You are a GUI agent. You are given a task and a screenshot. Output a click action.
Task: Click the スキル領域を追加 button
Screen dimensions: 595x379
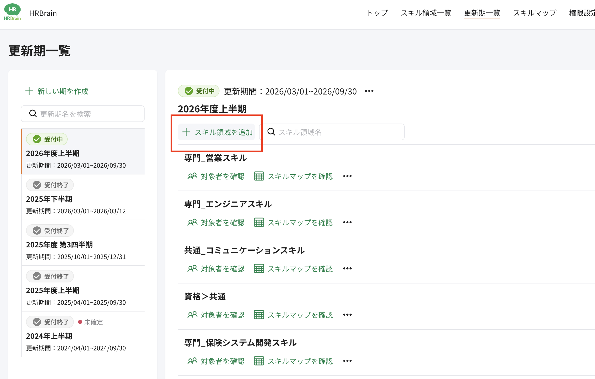(x=216, y=132)
